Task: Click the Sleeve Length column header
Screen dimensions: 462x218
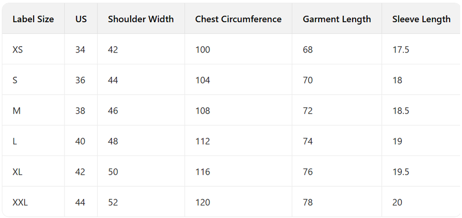Action: click(x=421, y=19)
